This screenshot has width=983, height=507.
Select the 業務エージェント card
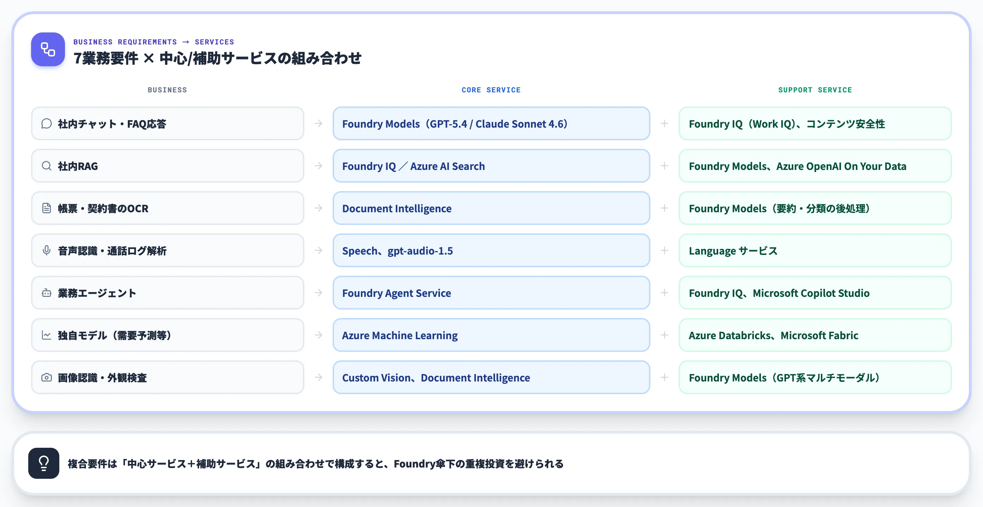coord(167,293)
